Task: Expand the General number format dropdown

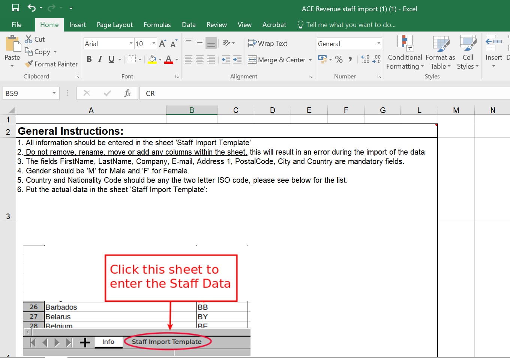Action: pyautogui.click(x=379, y=44)
